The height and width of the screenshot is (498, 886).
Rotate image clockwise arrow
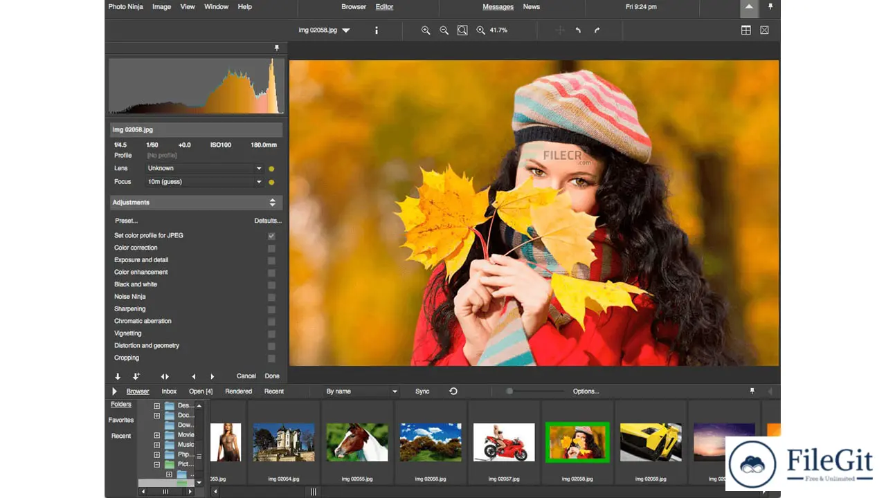click(x=597, y=30)
